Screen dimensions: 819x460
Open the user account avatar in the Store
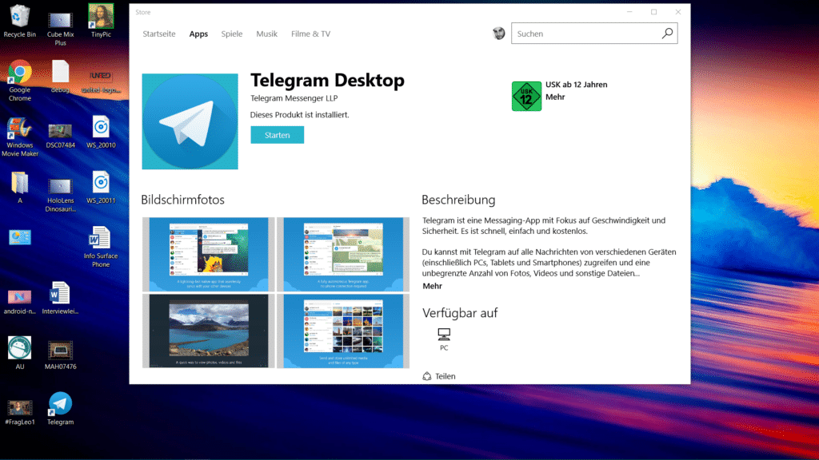499,33
